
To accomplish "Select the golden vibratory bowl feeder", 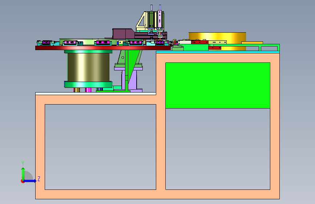I will pos(217,37).
